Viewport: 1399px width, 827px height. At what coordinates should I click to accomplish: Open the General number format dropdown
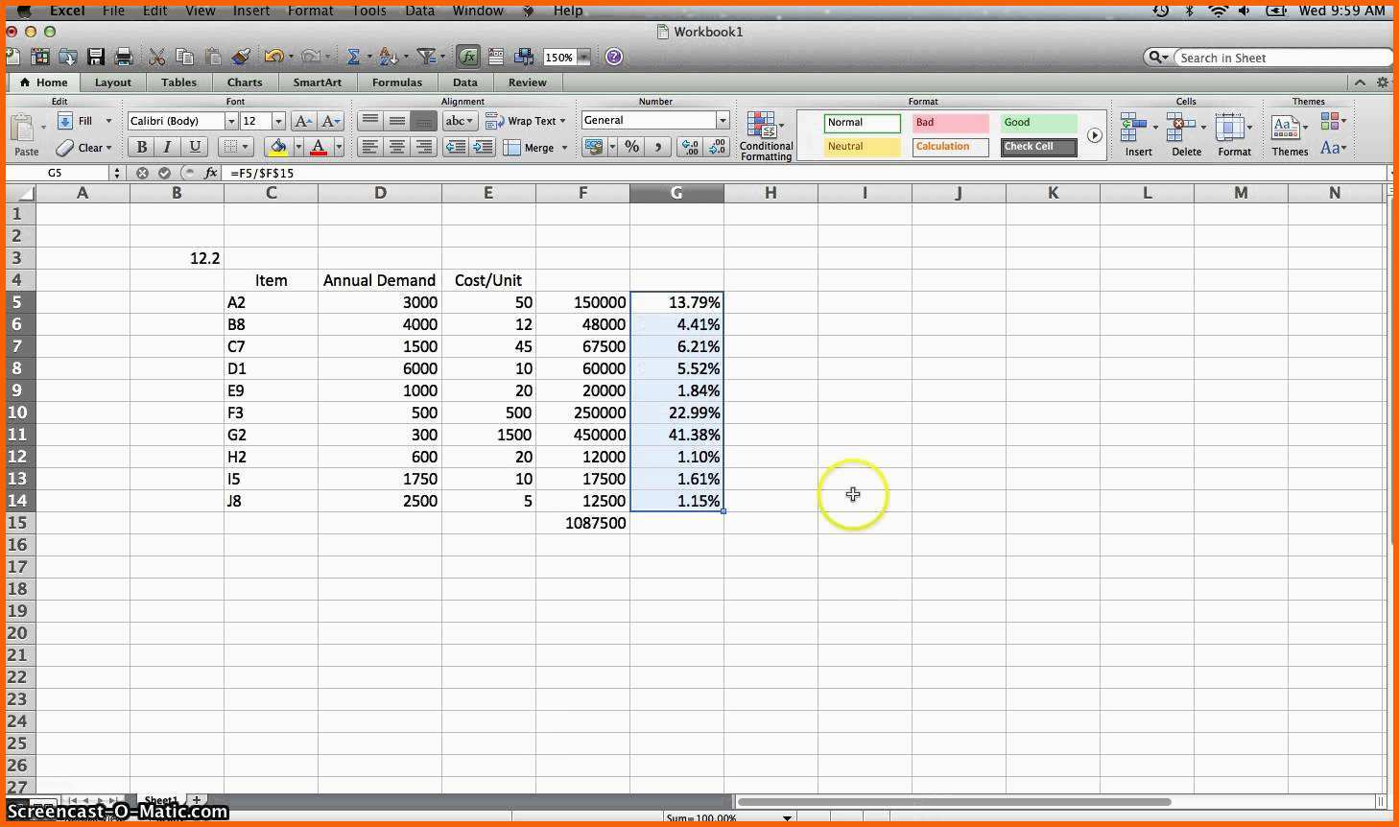click(723, 120)
